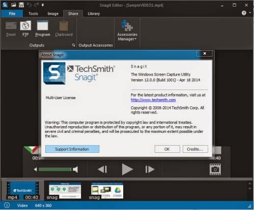Close the About Snagit dialog

tap(205, 54)
